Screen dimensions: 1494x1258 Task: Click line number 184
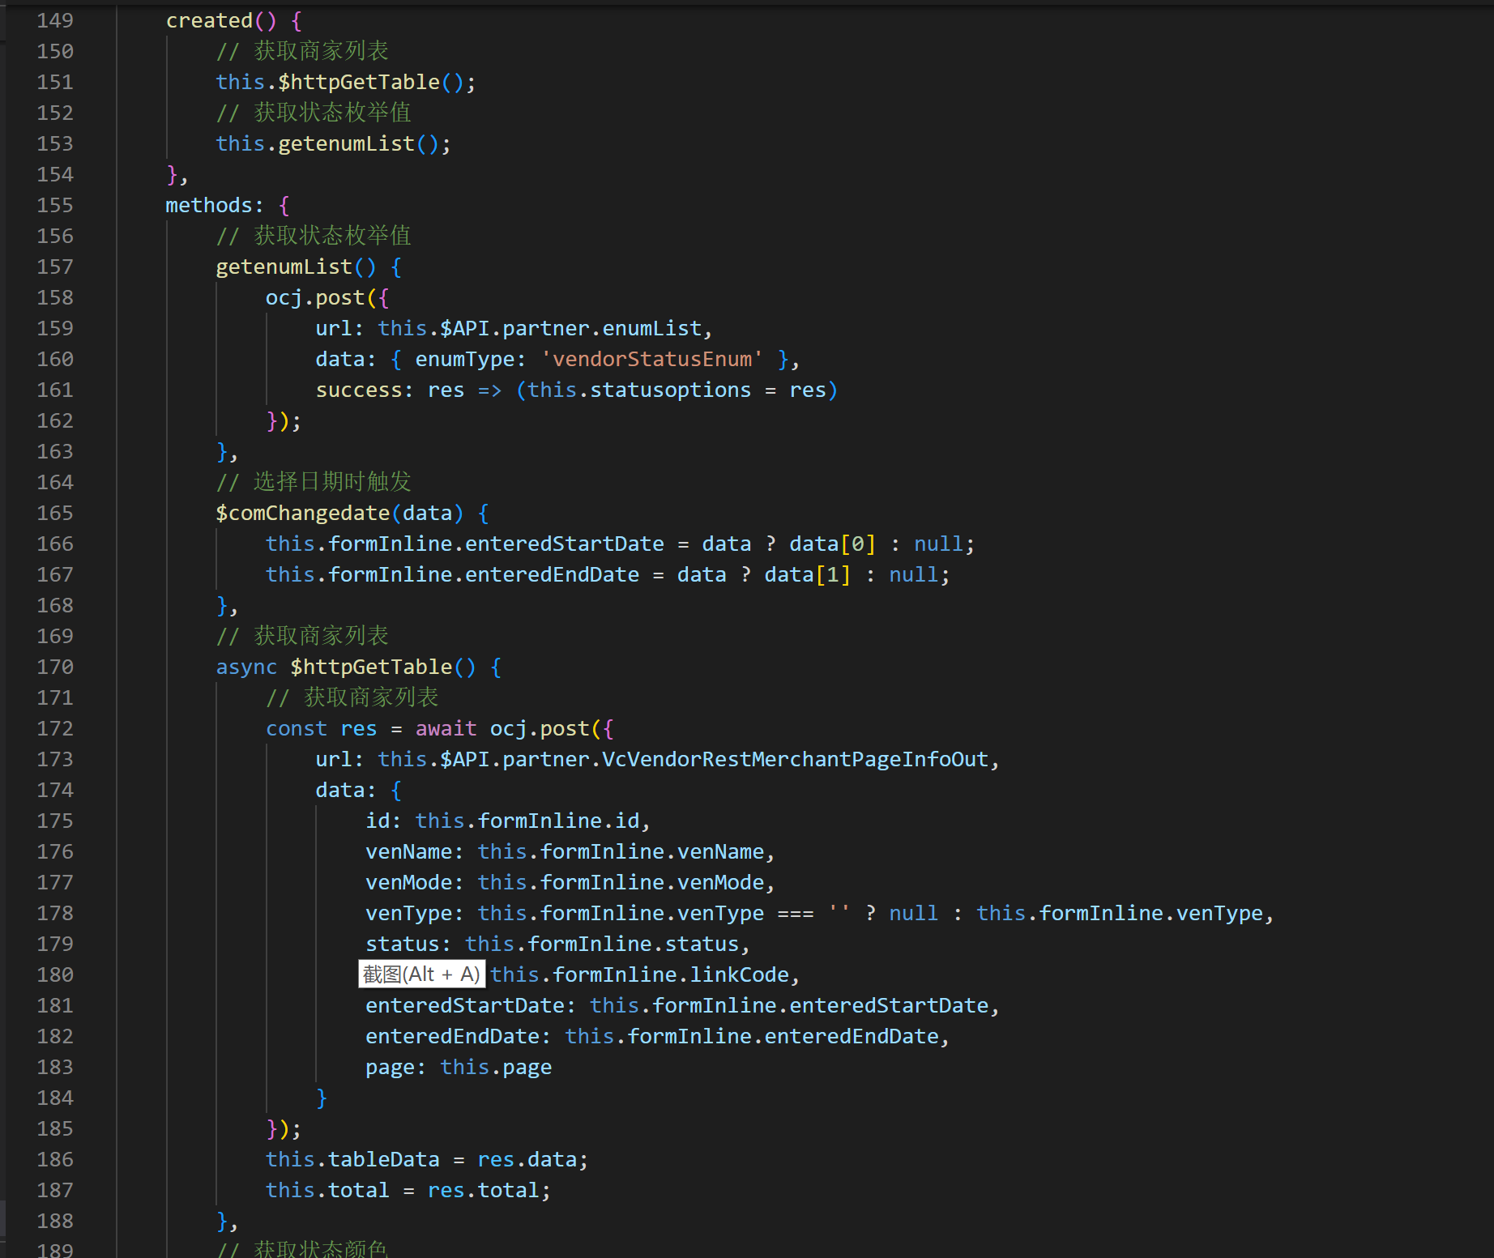[55, 1098]
